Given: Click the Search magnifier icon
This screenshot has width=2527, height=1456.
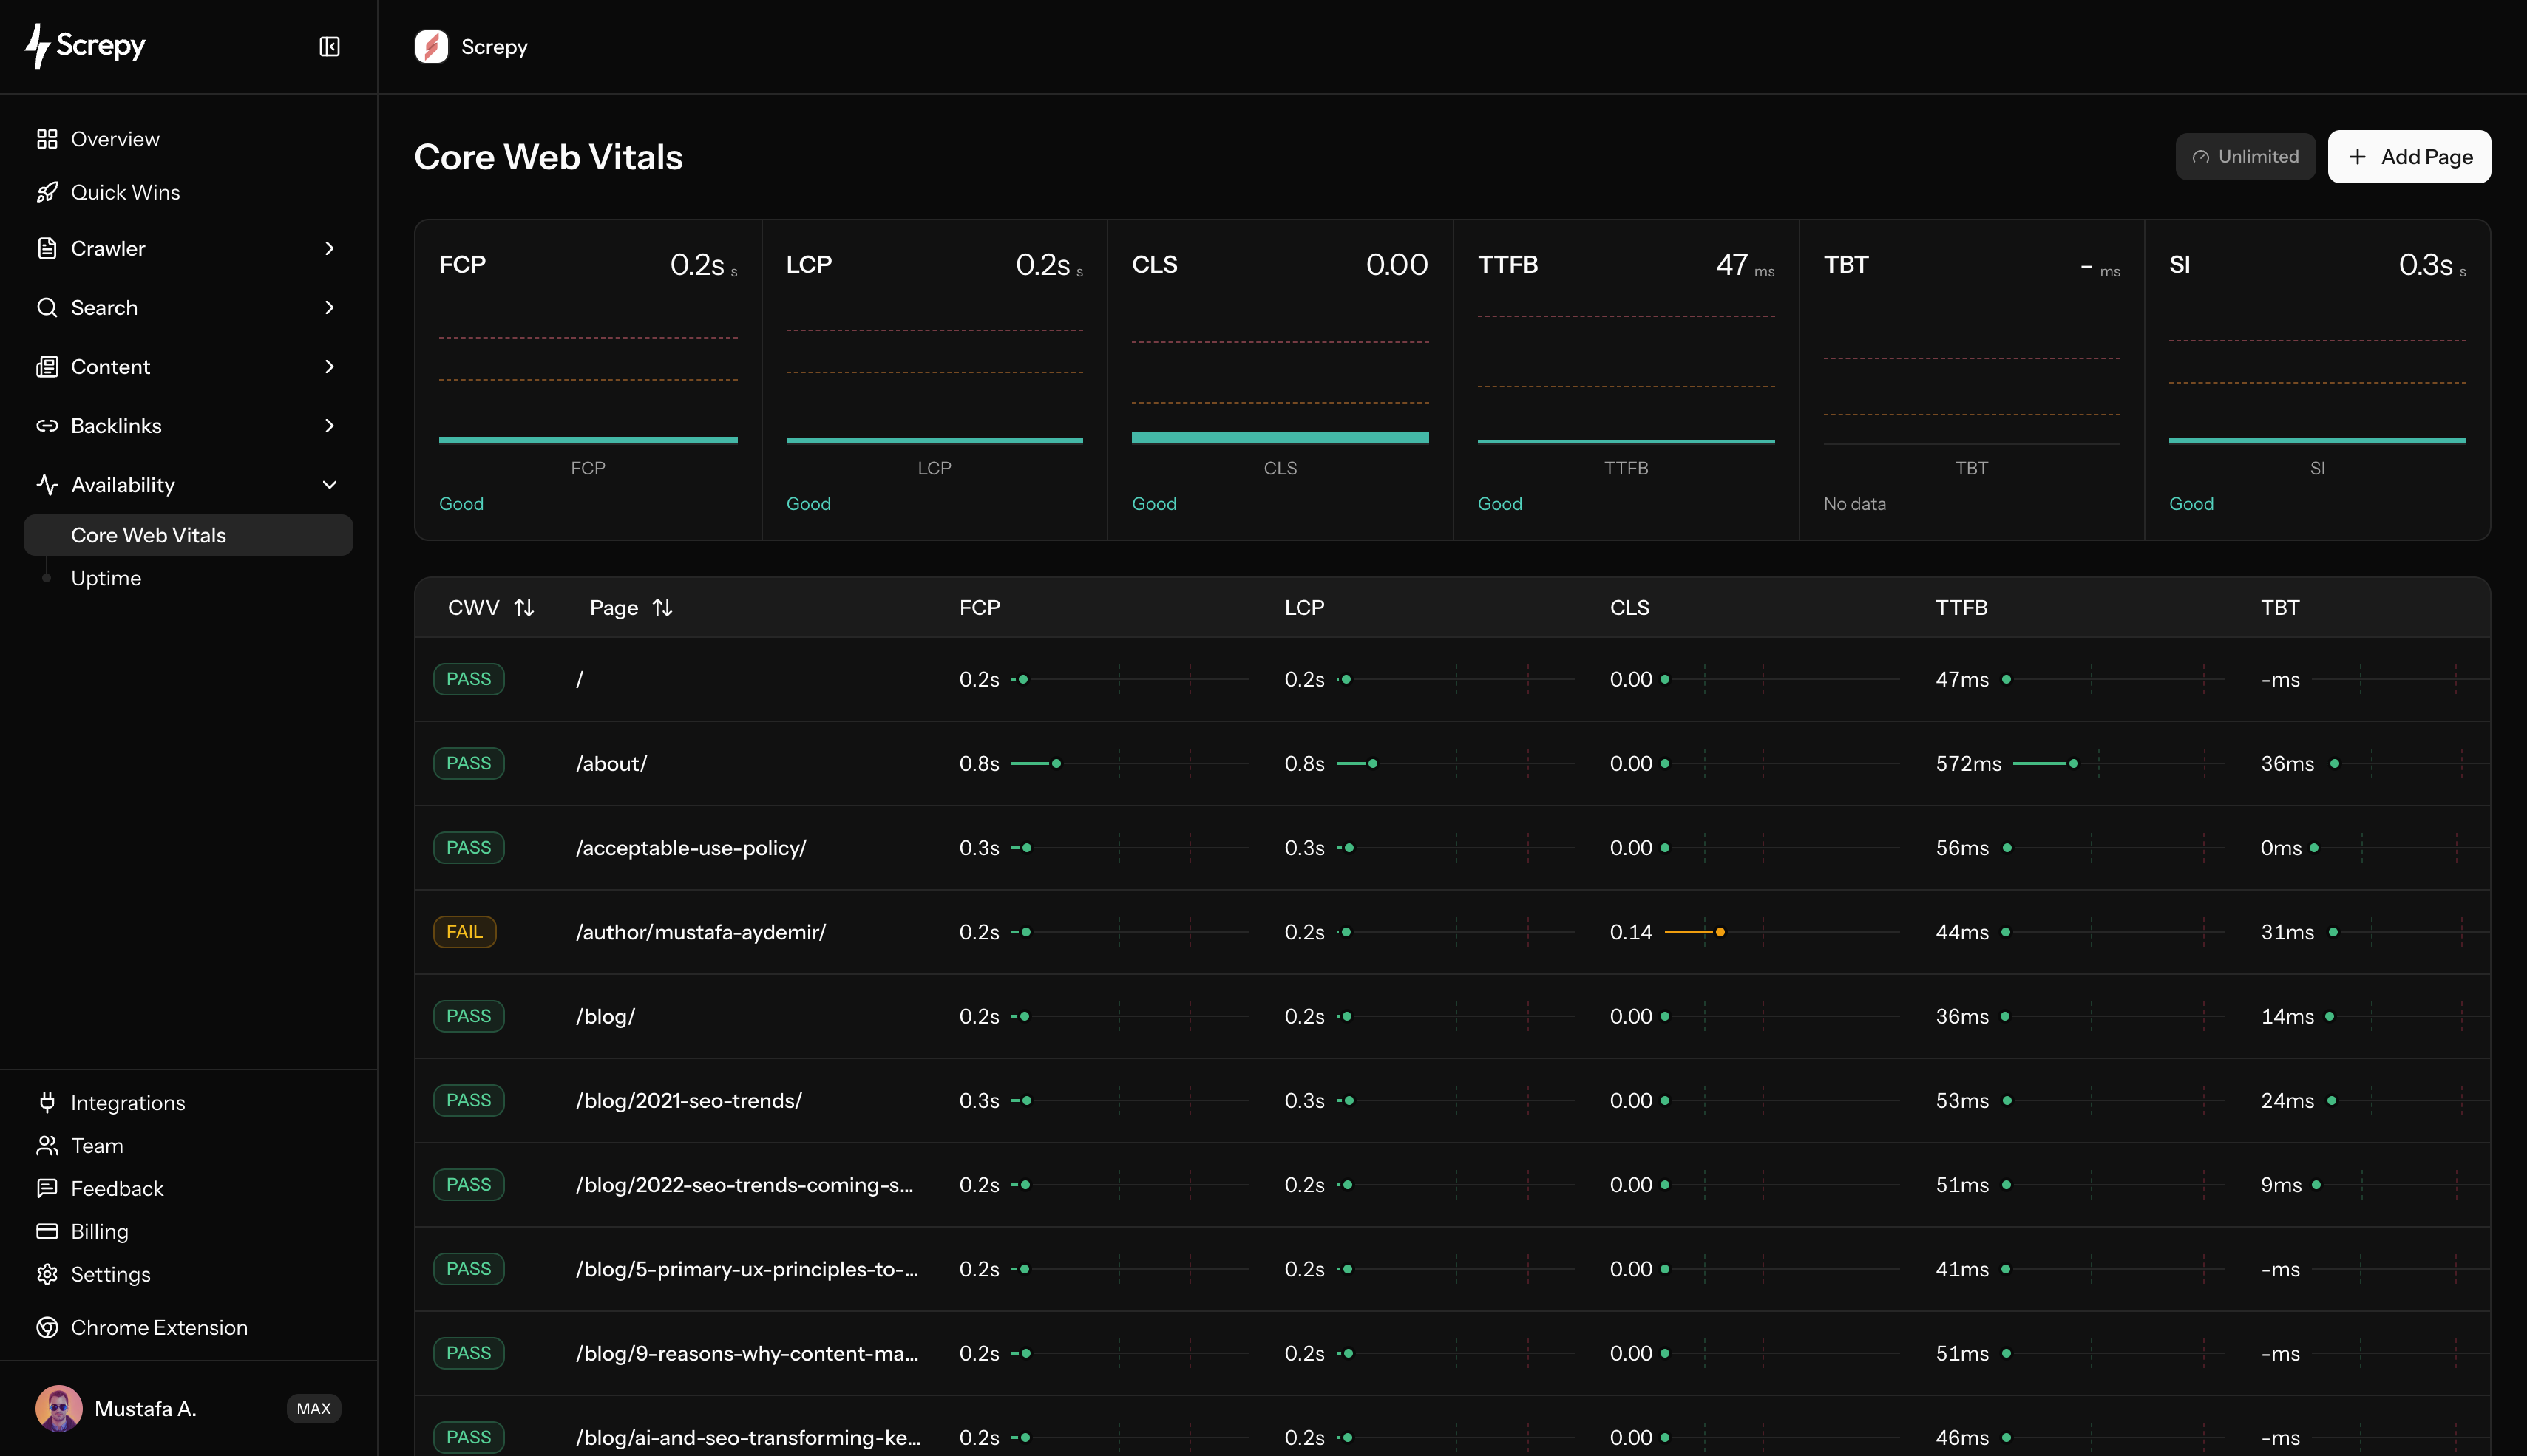Looking at the screenshot, I should pos(47,307).
